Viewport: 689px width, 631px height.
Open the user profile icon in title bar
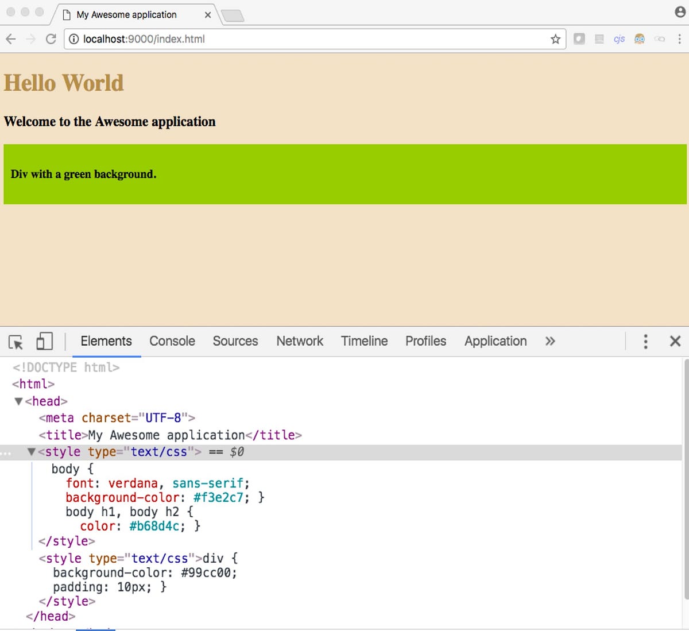680,12
